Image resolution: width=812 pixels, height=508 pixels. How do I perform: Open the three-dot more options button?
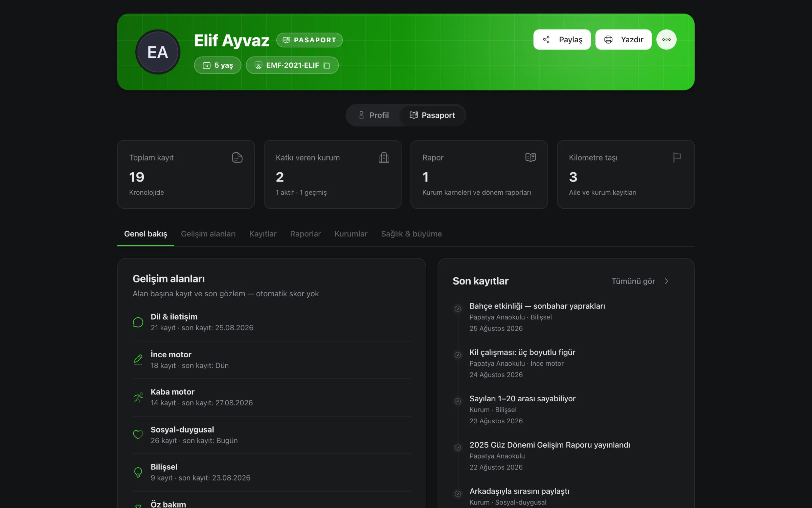coord(666,39)
